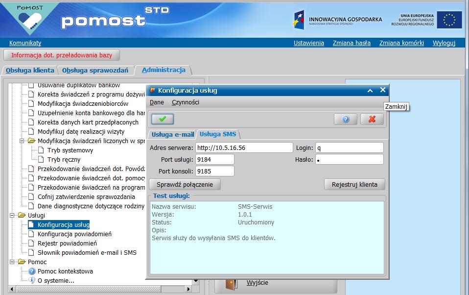
Task: Switch to the Usługa e-mail tab
Action: tap(173, 134)
